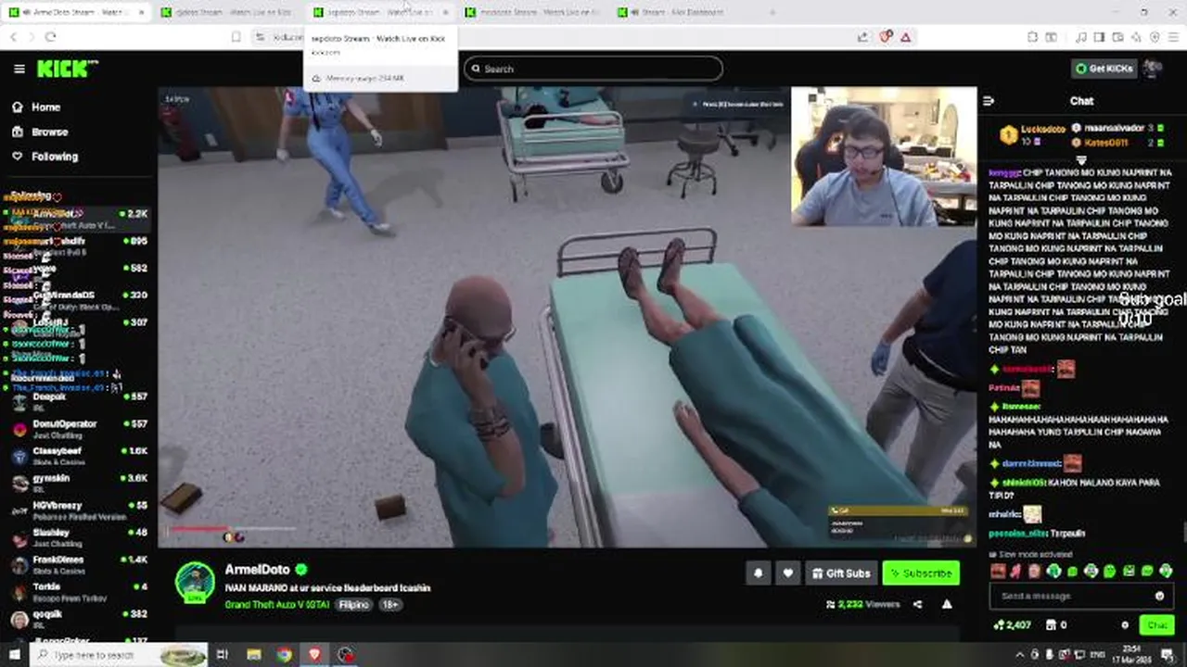Switch to fourth Kick stream tab
This screenshot has width=1187, height=667.
pyautogui.click(x=533, y=12)
